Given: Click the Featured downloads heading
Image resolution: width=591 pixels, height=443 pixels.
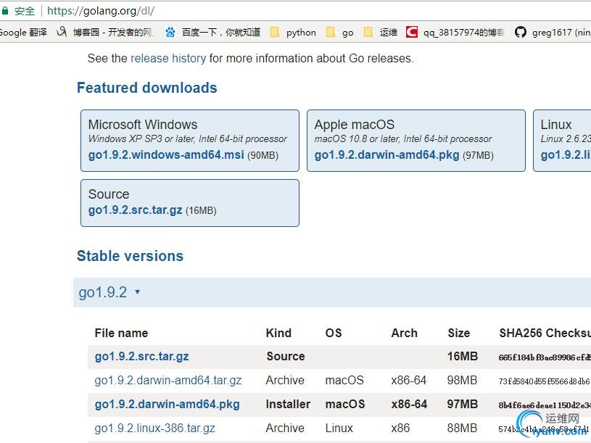Looking at the screenshot, I should tap(147, 88).
